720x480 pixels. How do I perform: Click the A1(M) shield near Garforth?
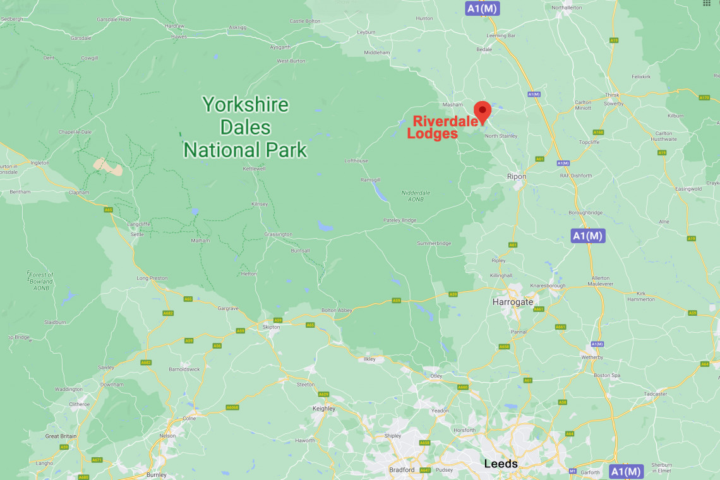pos(626,472)
